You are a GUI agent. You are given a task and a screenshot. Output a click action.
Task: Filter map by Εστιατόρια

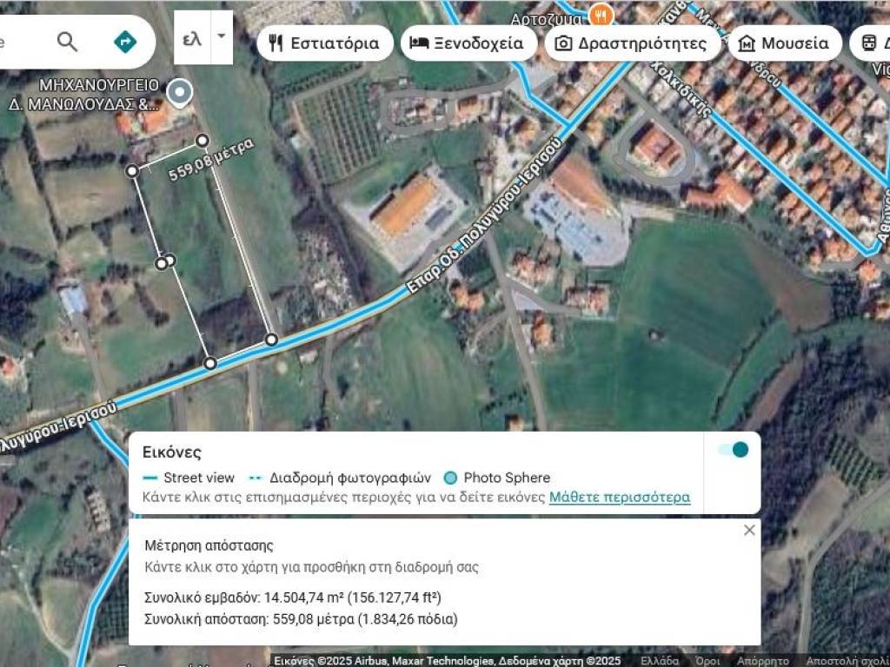[324, 43]
